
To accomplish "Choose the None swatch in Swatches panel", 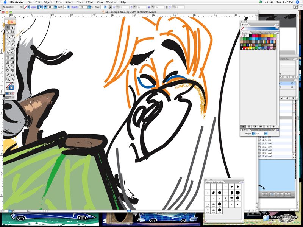I will pos(242,36).
